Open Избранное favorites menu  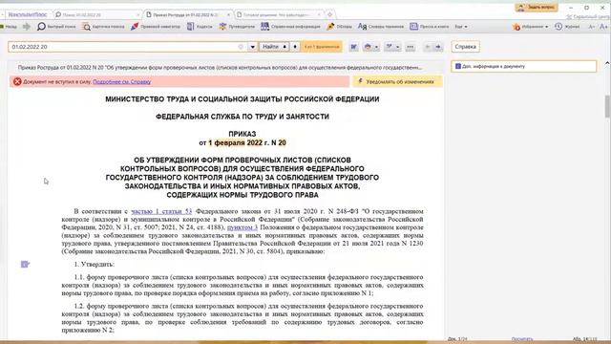click(531, 27)
